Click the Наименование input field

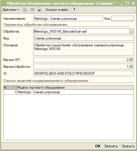pos(68,19)
